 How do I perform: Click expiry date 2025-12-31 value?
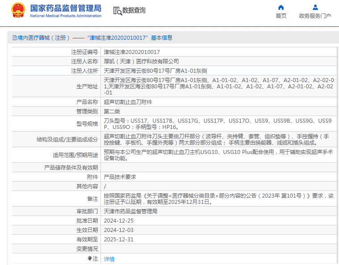pyautogui.click(x=119, y=239)
